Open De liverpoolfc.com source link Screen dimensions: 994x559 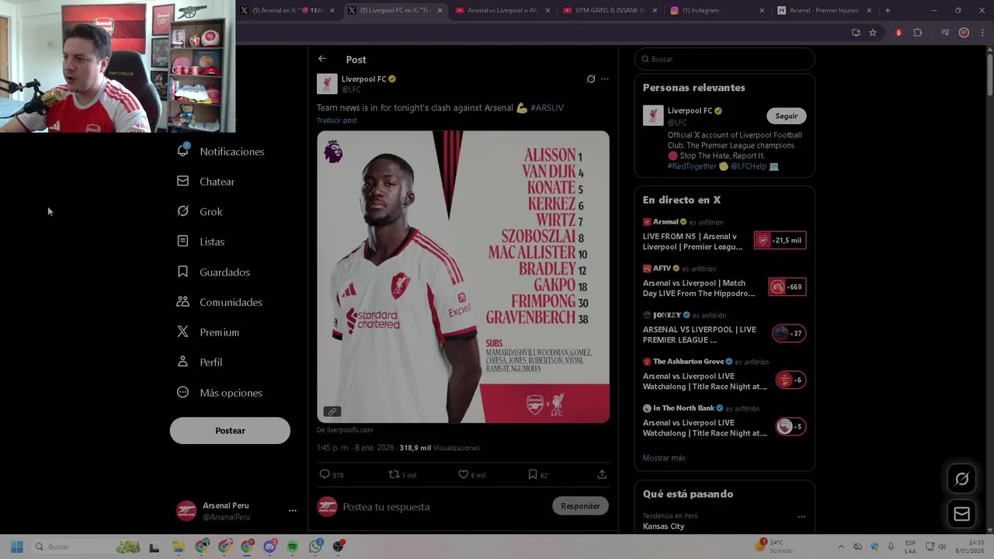click(345, 430)
